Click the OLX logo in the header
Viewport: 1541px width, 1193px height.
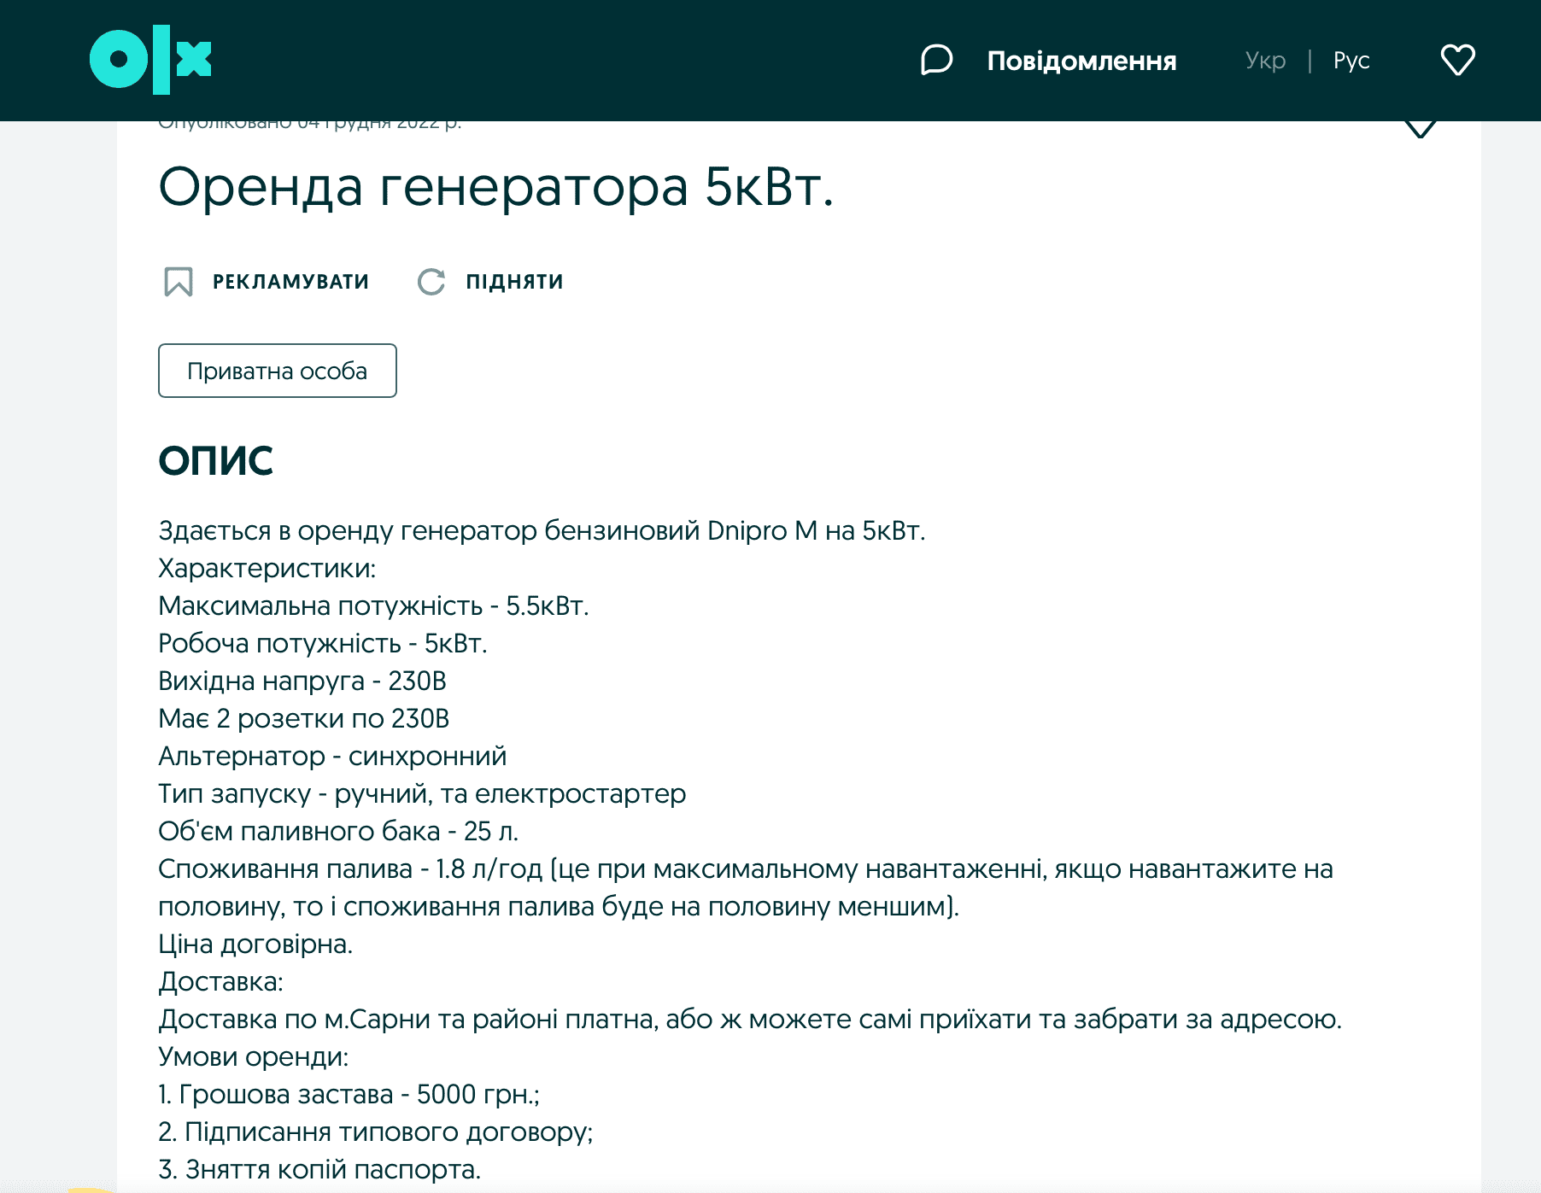click(x=150, y=60)
